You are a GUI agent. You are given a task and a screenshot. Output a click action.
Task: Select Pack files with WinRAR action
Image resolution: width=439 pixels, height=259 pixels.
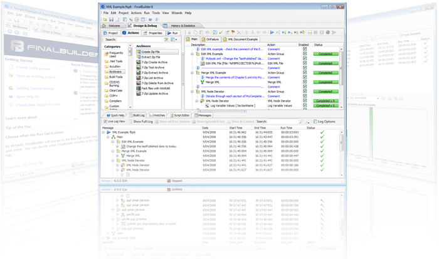(x=153, y=88)
